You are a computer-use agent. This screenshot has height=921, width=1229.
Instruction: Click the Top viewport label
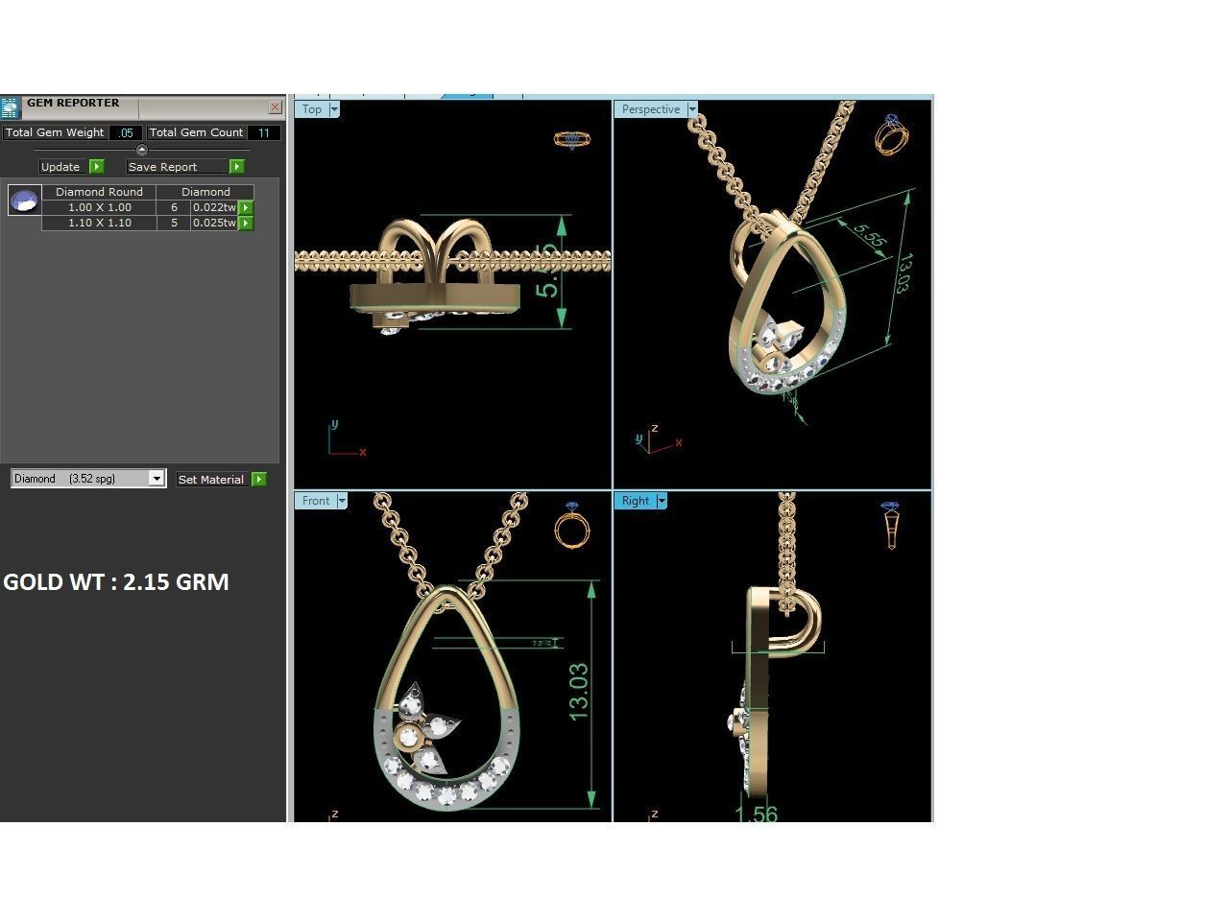click(x=312, y=109)
